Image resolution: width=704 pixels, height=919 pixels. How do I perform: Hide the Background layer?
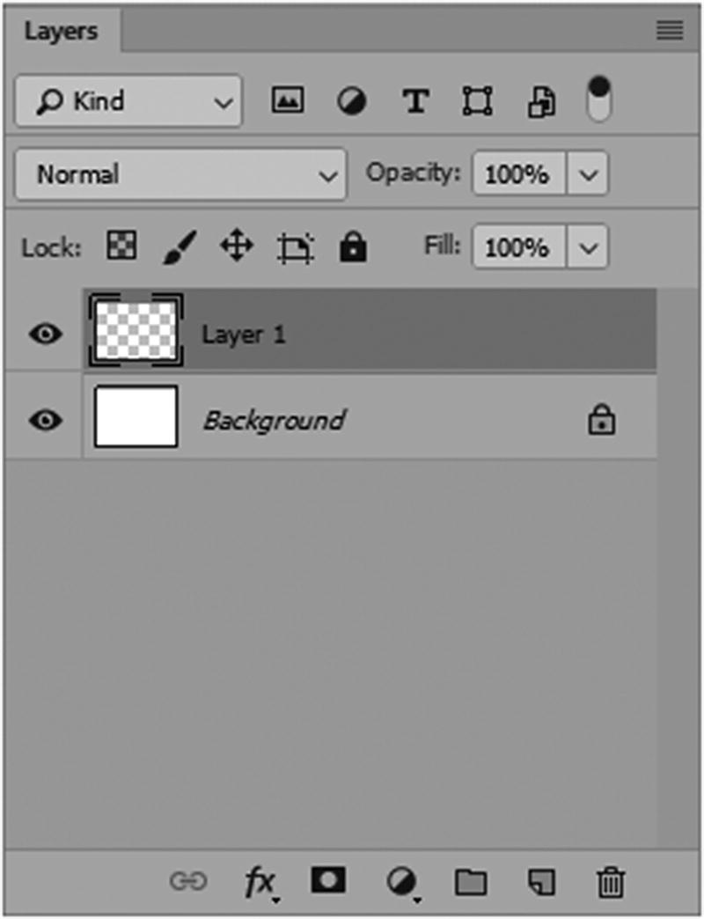[45, 420]
